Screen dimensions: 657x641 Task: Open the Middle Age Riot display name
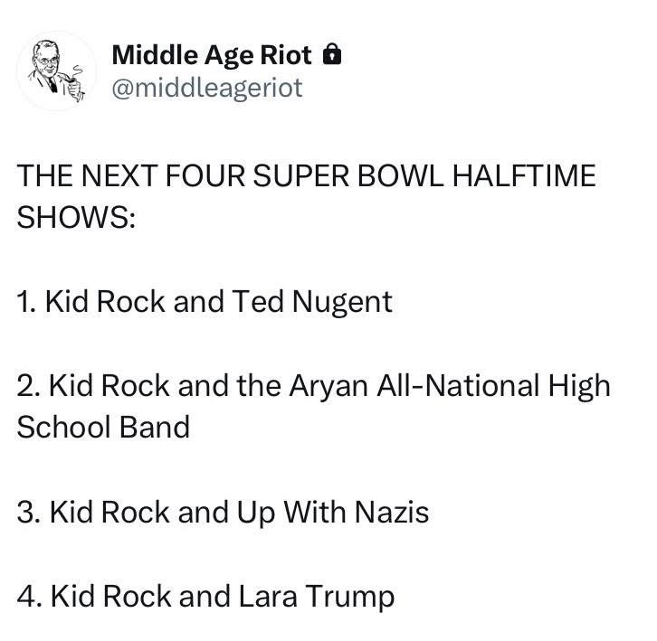212,56
